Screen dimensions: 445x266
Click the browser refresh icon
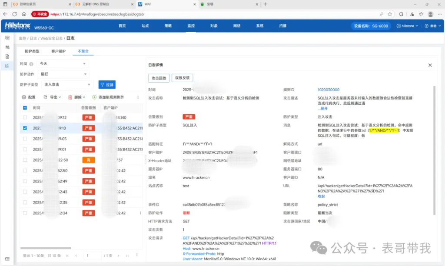(14, 14)
